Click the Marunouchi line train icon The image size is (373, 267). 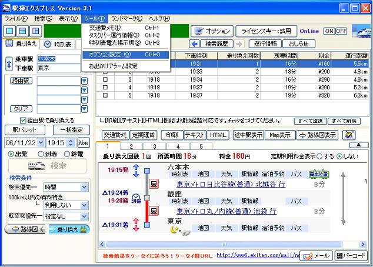pyautogui.click(x=154, y=211)
